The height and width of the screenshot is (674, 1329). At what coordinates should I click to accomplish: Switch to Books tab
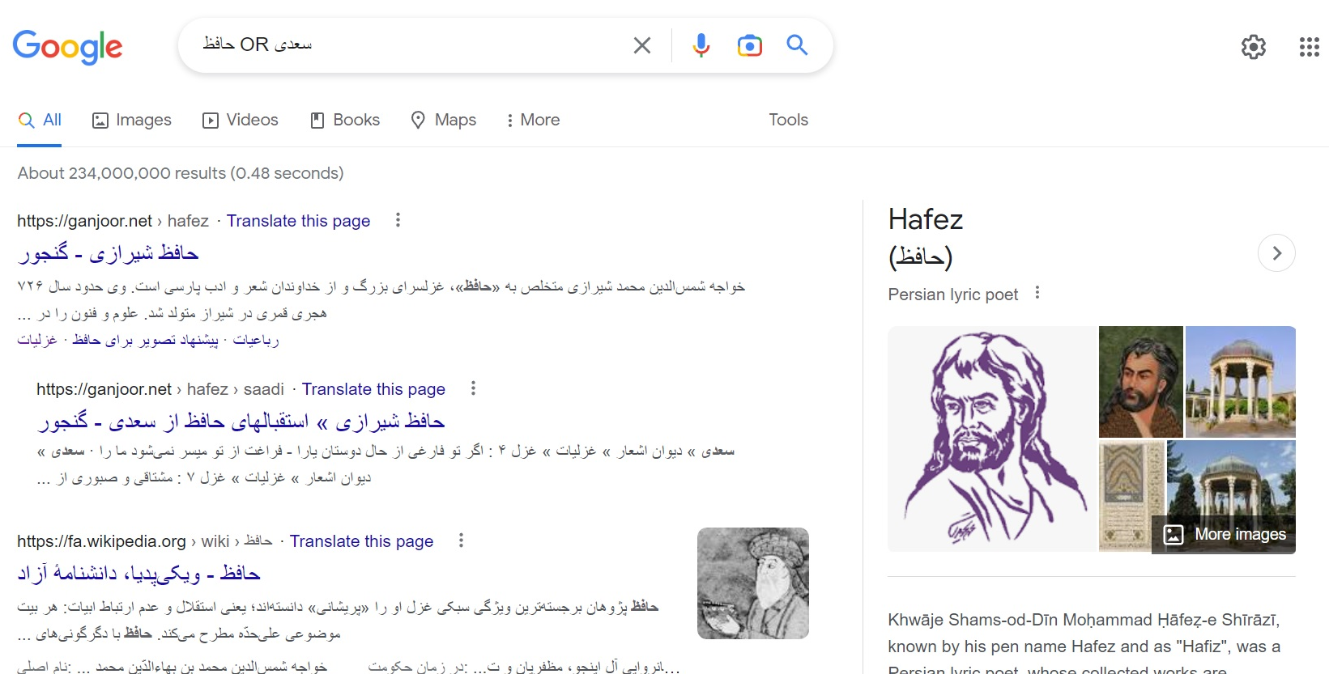coord(345,121)
